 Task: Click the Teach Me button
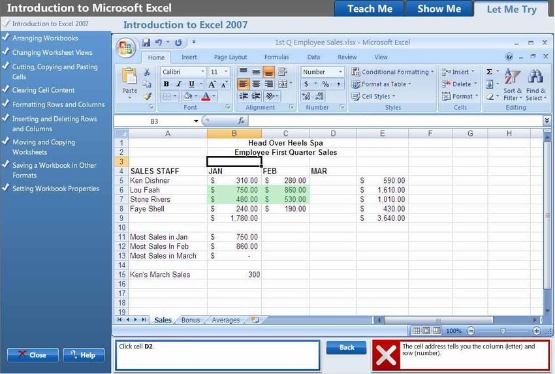[x=370, y=8]
